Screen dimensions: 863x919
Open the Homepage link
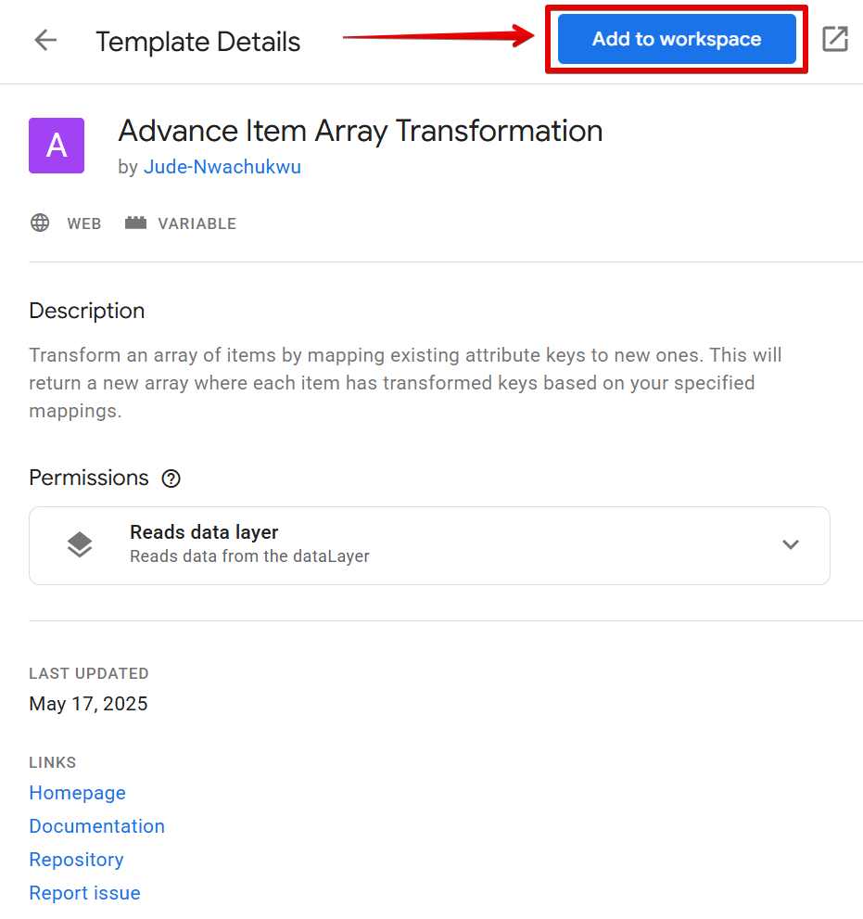(x=77, y=793)
